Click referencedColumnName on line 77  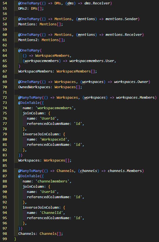(x=48, y=124)
